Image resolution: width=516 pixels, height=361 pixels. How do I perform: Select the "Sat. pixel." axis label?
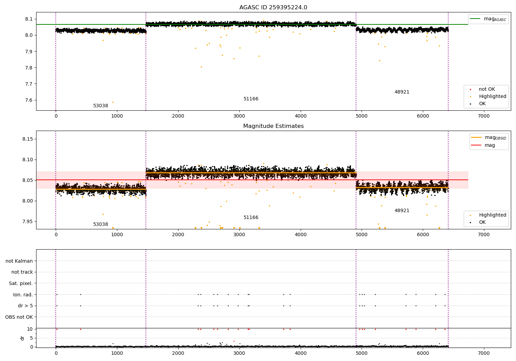[21, 284]
